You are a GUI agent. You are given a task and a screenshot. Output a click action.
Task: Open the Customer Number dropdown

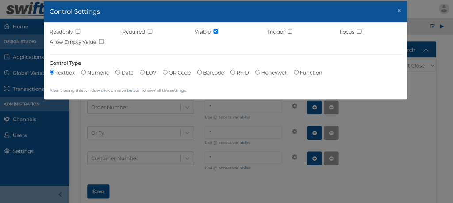pos(188,158)
